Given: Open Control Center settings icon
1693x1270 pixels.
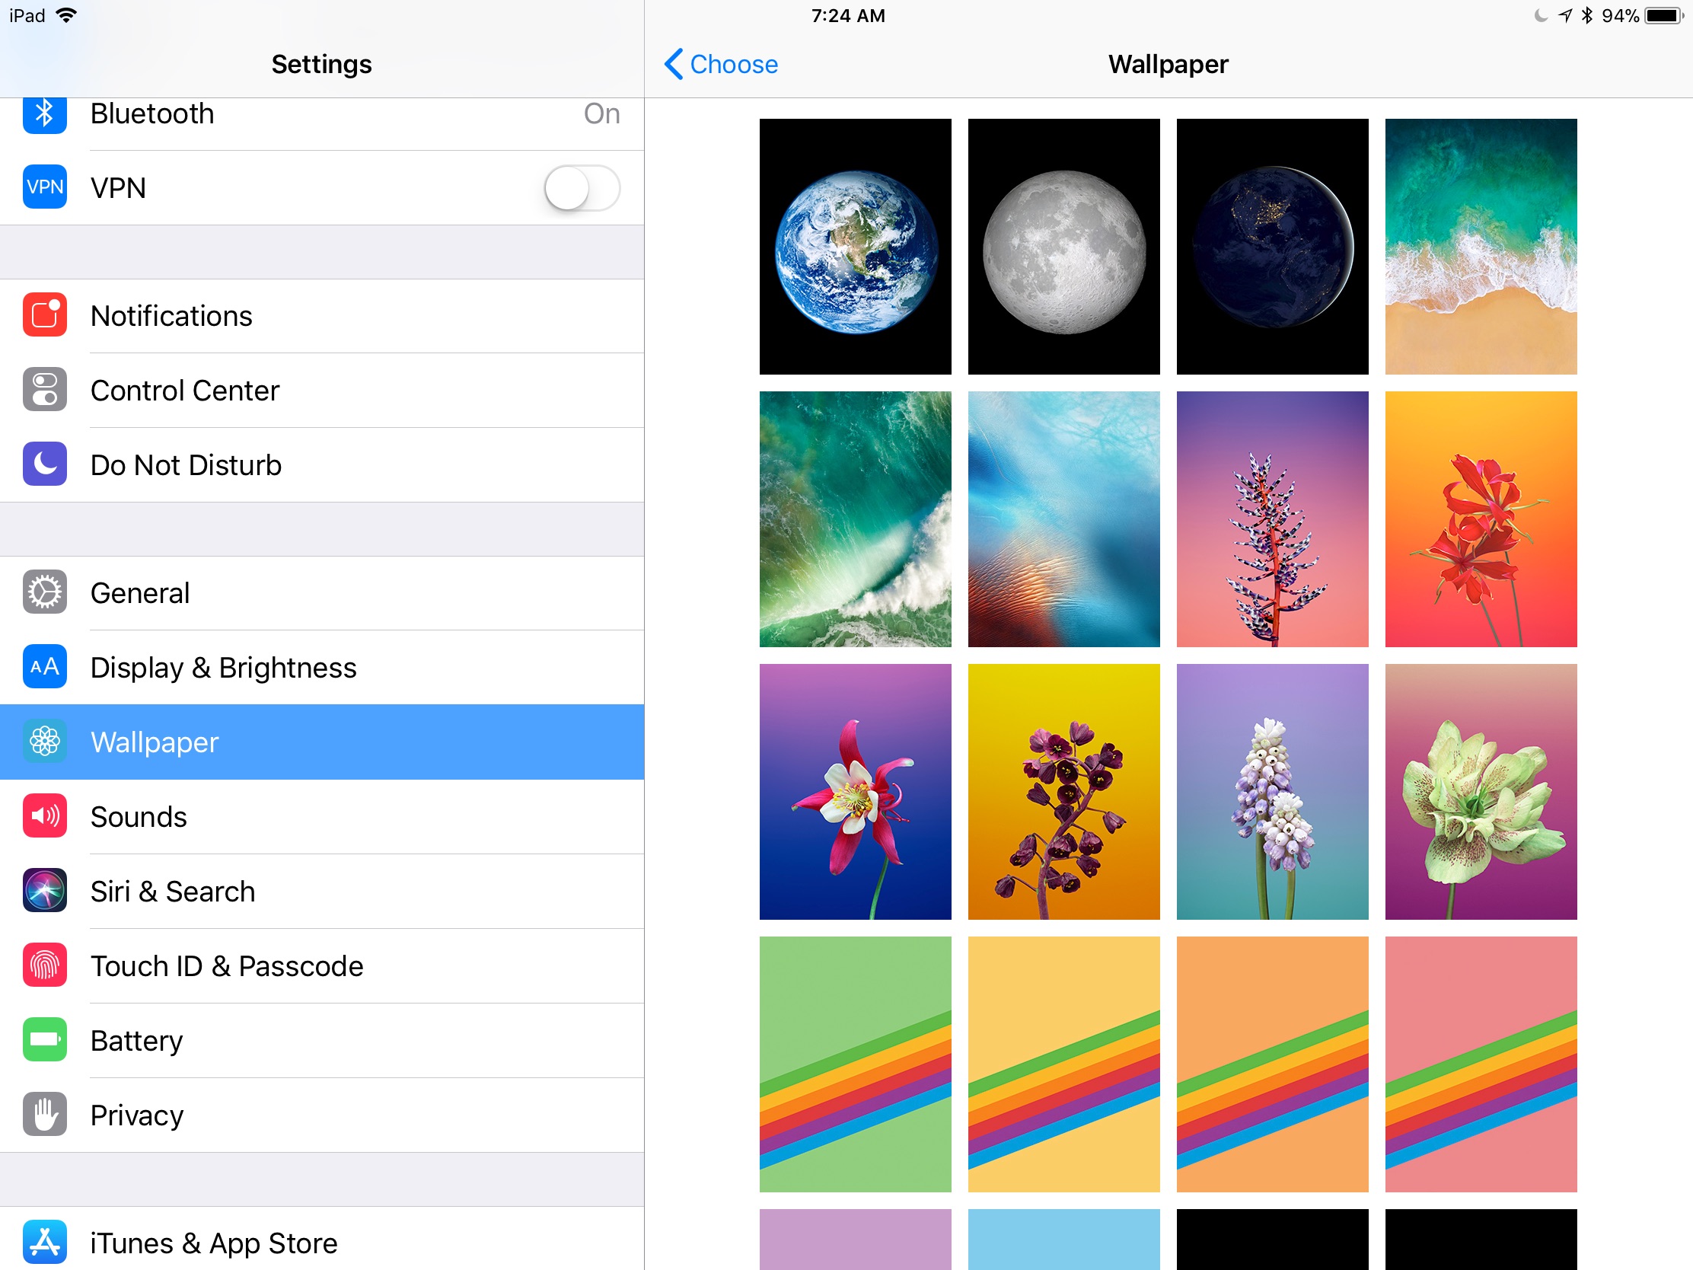Looking at the screenshot, I should coord(44,391).
